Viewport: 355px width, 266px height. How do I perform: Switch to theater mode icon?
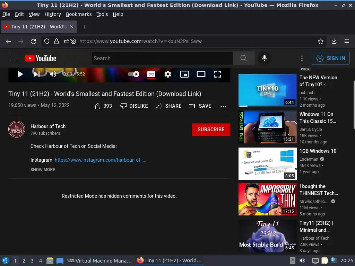pos(201,74)
